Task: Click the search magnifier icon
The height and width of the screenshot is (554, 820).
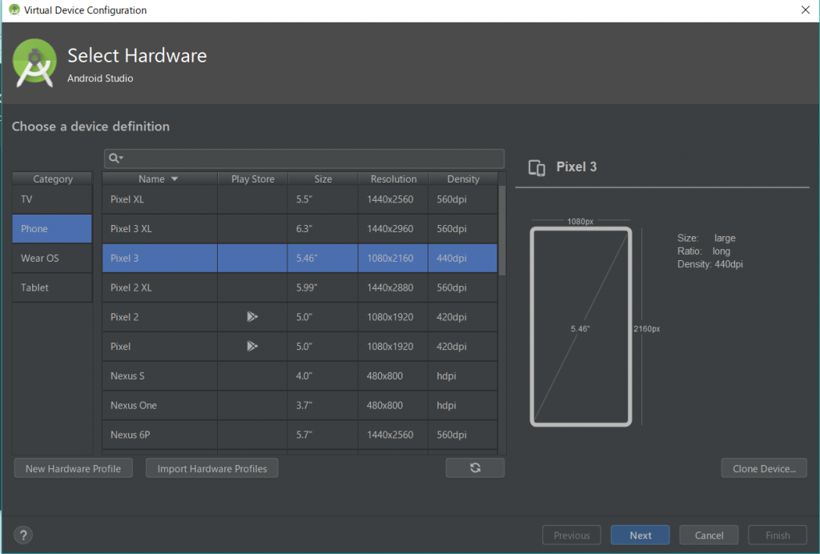Action: tap(115, 159)
